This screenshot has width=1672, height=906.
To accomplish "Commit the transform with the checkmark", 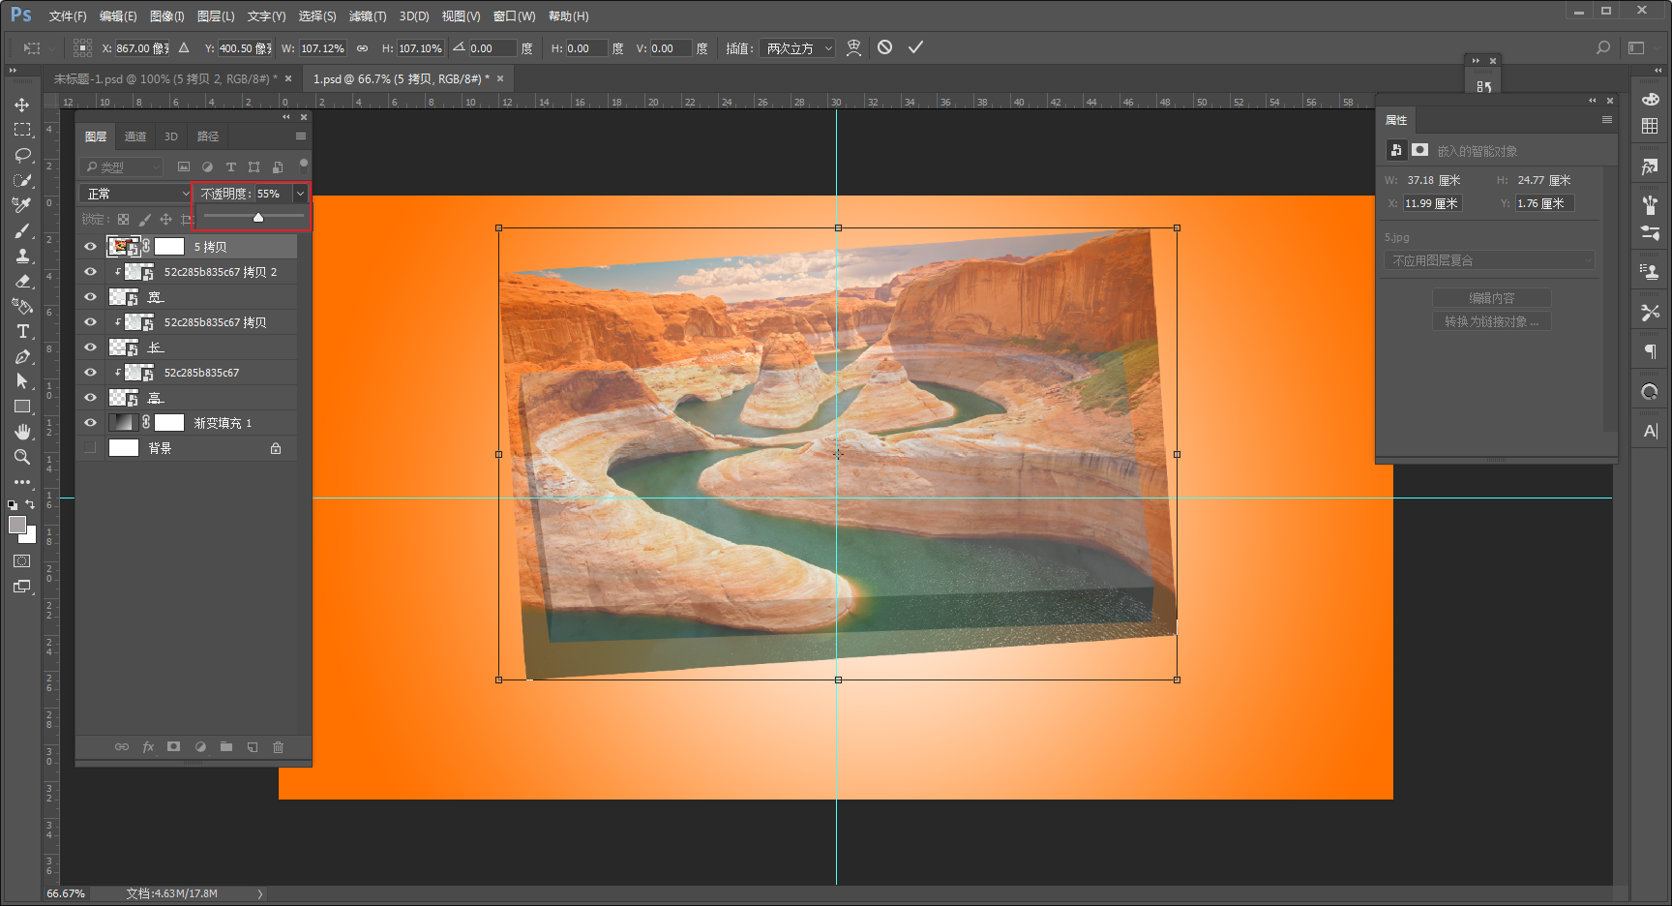I will pyautogui.click(x=915, y=47).
